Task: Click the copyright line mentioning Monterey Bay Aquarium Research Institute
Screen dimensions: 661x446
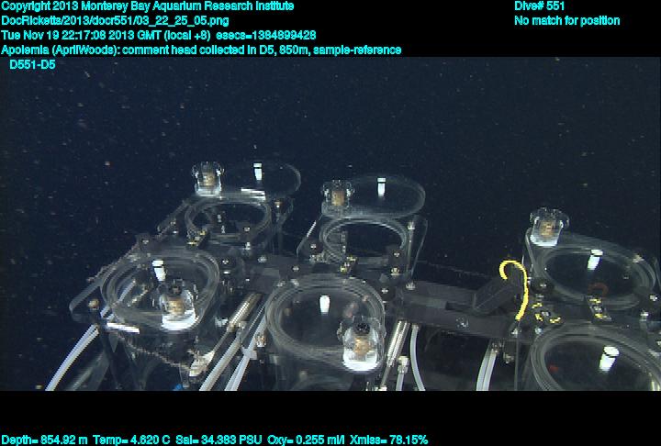Action: pos(148,6)
